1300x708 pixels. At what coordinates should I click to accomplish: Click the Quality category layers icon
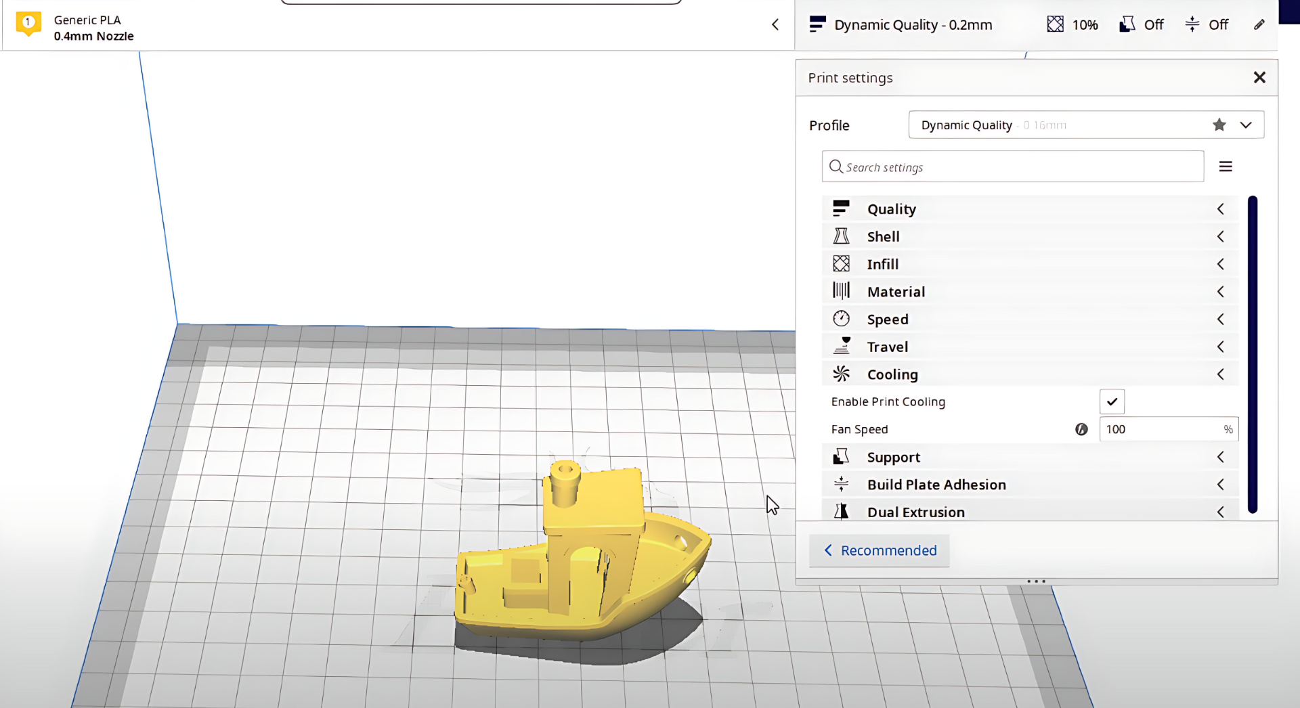click(841, 208)
